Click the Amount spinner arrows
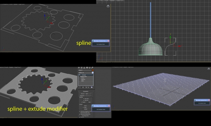The image size is (211, 126). 91,94
